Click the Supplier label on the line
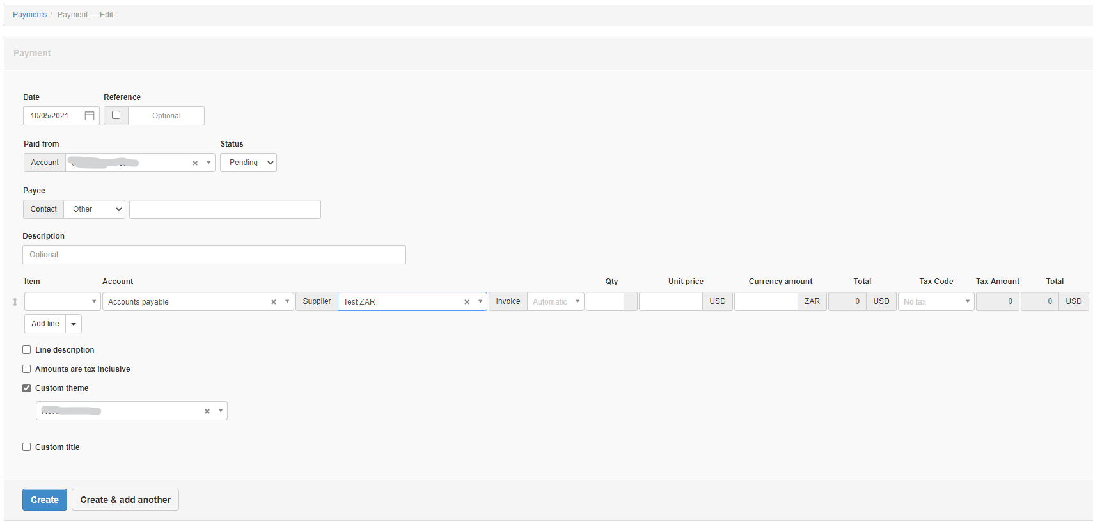This screenshot has width=1093, height=524. point(317,301)
